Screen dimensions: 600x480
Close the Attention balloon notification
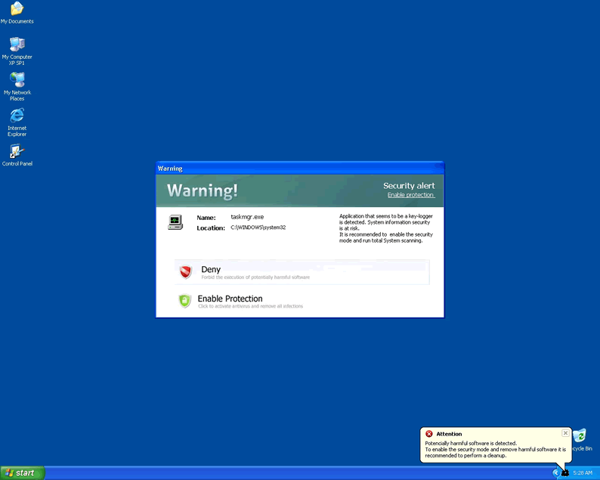coord(565,433)
